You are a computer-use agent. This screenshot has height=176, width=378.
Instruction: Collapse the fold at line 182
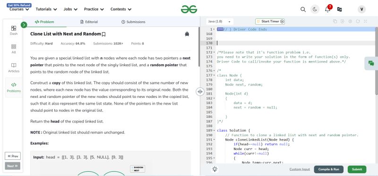(215, 98)
